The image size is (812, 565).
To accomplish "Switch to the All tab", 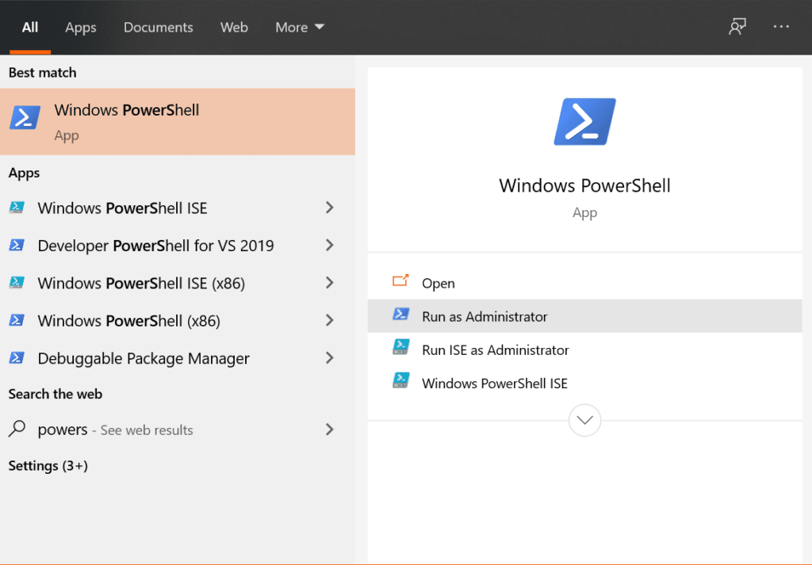I will point(30,27).
